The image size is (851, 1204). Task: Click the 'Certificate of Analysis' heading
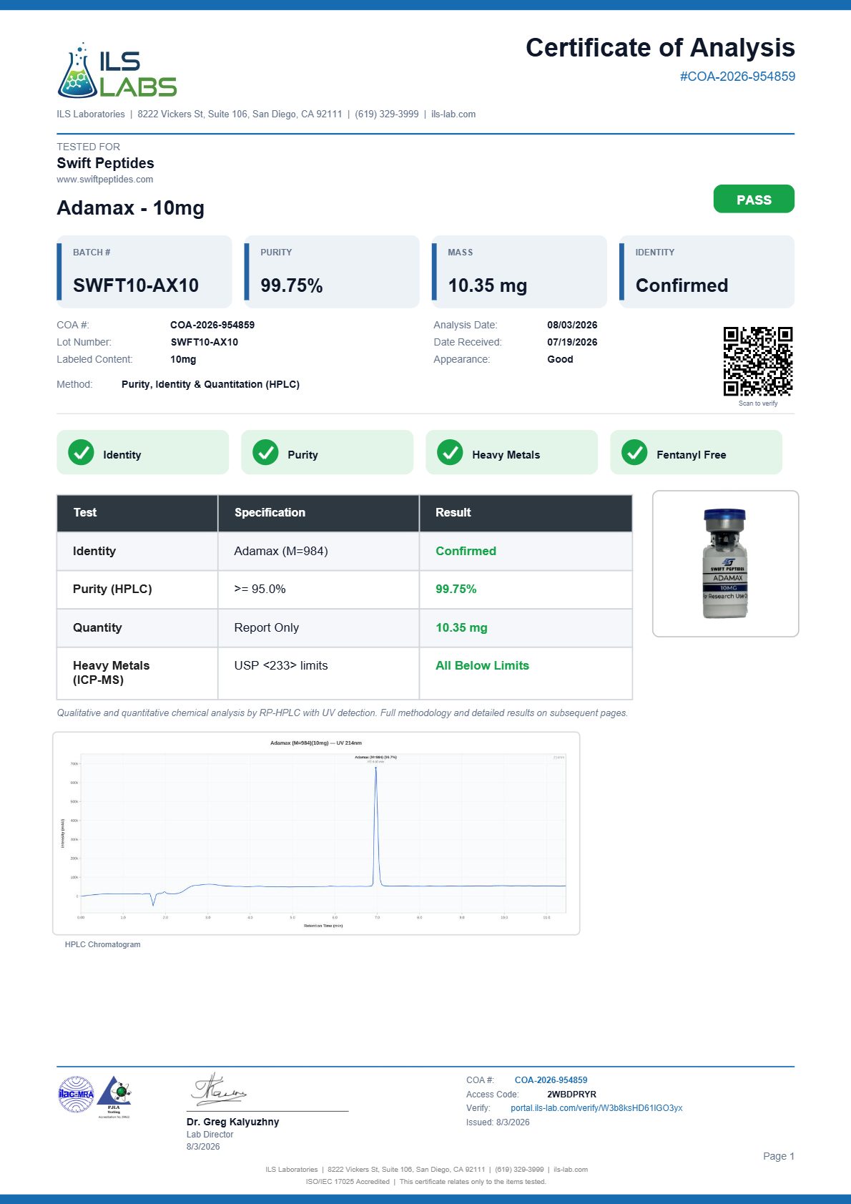pyautogui.click(x=660, y=48)
